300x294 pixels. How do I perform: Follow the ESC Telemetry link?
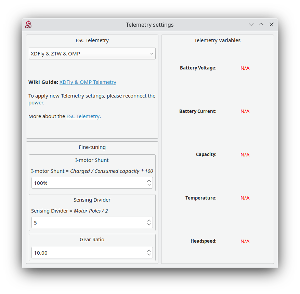pos(83,116)
